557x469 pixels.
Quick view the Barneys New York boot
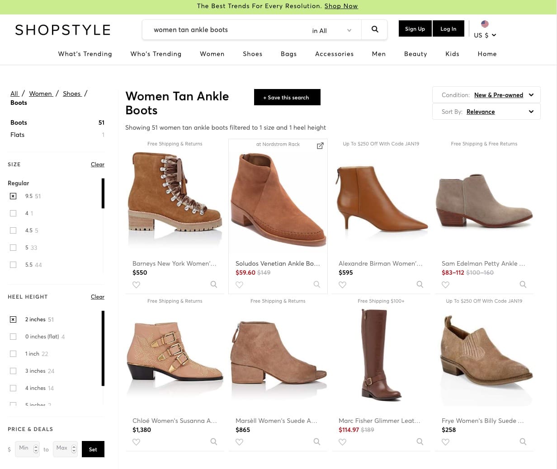tap(214, 284)
